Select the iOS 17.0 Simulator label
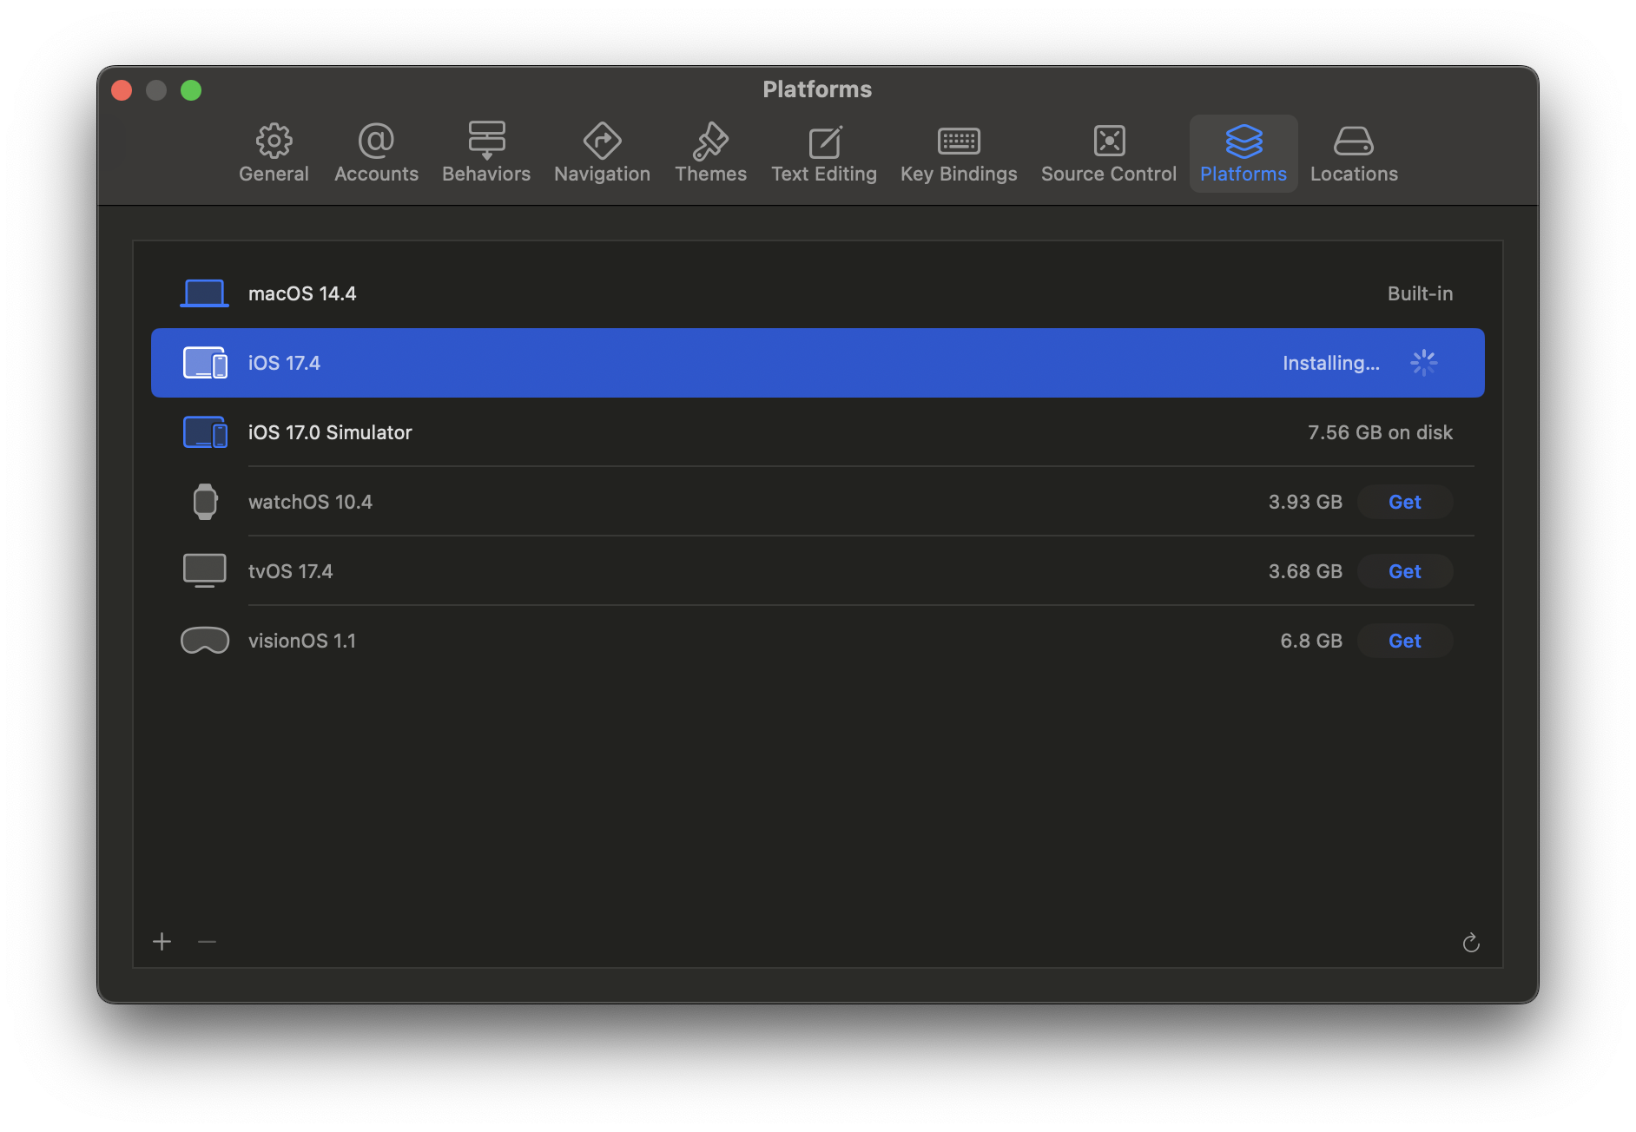This screenshot has width=1636, height=1132. point(330,432)
